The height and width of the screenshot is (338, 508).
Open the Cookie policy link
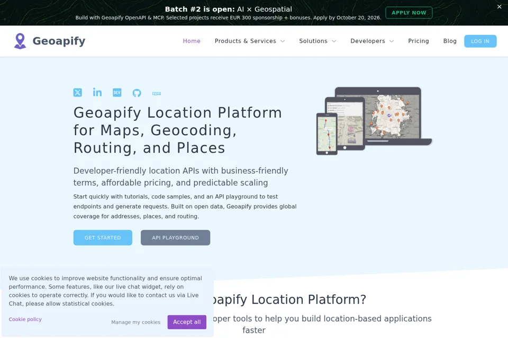(x=25, y=319)
